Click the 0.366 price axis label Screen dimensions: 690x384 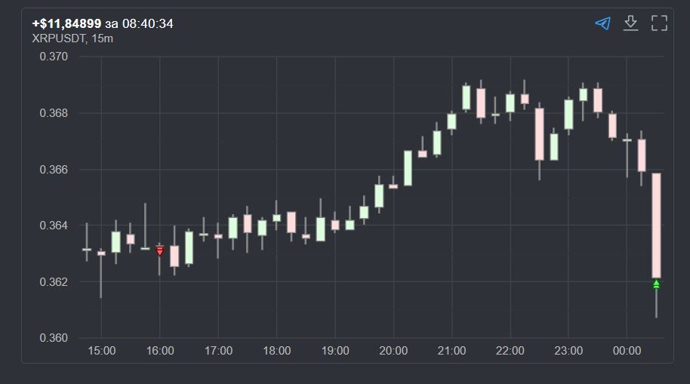54,170
